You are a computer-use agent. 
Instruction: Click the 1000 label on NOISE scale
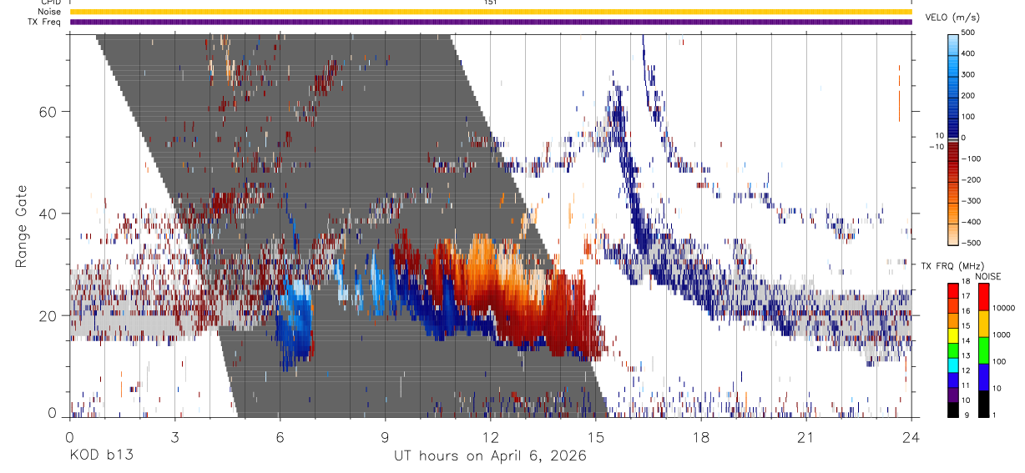point(1003,334)
